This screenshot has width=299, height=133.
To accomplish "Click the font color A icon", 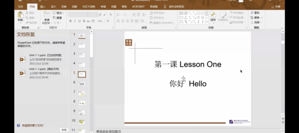I will [x=108, y=21].
